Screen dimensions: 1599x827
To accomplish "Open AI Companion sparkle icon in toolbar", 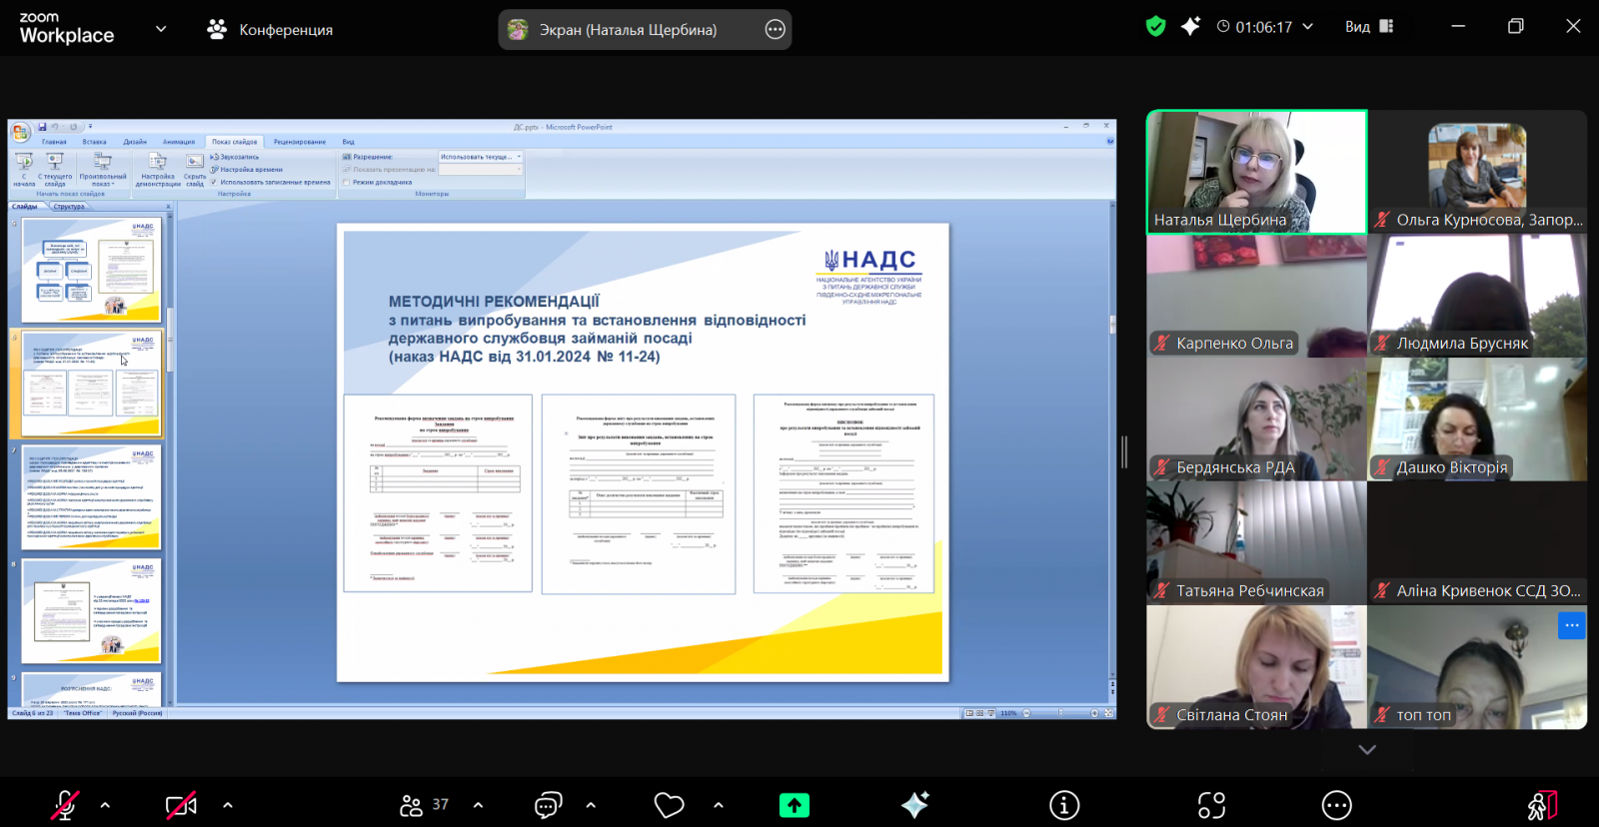I will tap(914, 805).
